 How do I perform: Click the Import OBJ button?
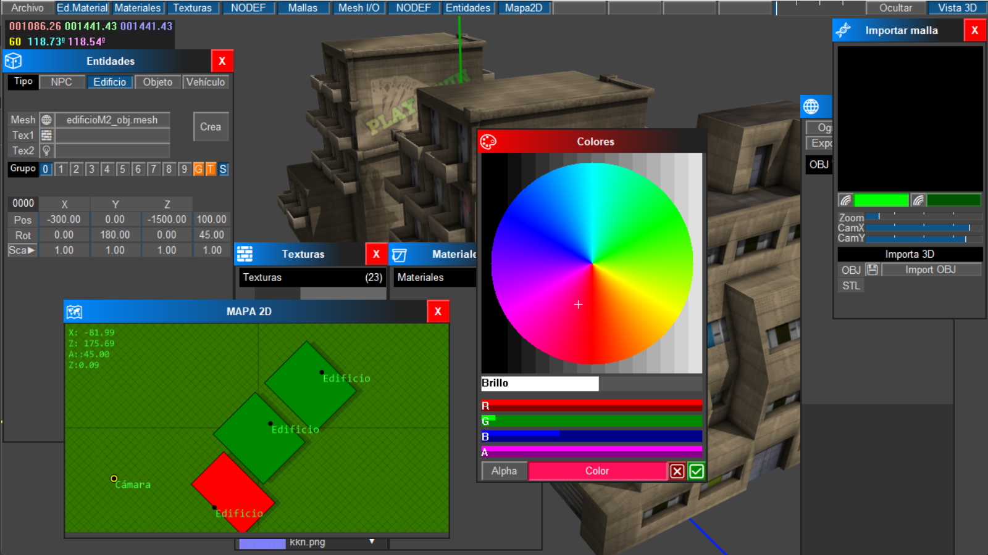[930, 269]
